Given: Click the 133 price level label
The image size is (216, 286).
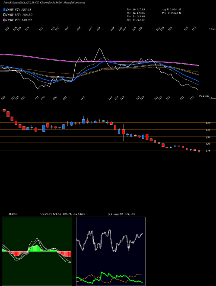Looking at the screenshot, I should coord(208,137).
